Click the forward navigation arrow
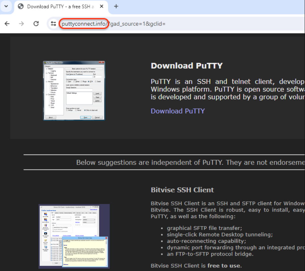Screen dimensions: 305x271 (21, 24)
